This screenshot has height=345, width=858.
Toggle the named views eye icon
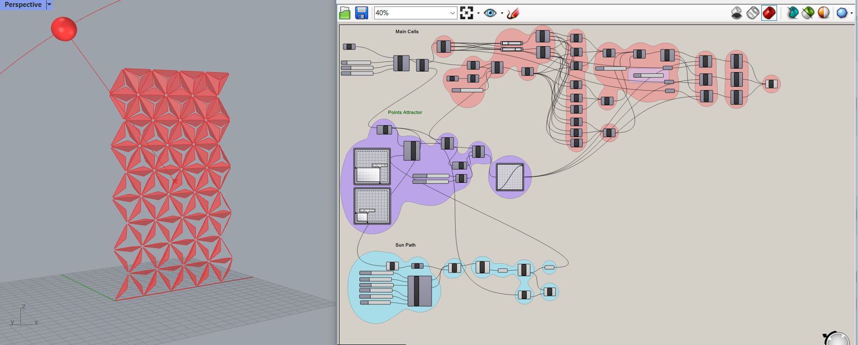click(x=490, y=13)
